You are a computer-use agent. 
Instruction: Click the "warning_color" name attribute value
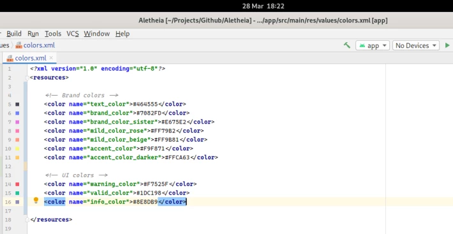(114, 184)
